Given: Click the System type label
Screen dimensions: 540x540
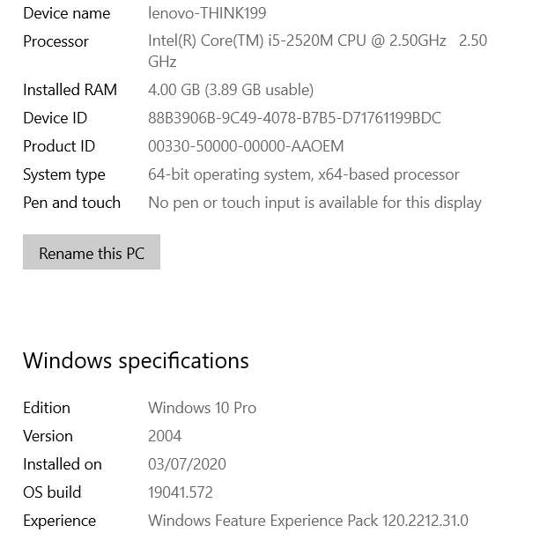Looking at the screenshot, I should pos(64,174).
